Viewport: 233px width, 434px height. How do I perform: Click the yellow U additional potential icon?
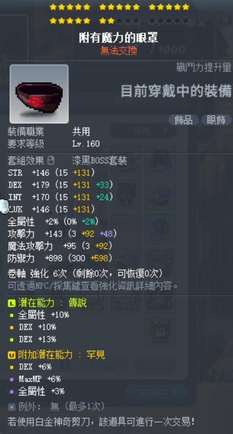coord(11,355)
